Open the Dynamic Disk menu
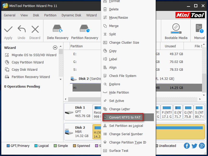 (x=71, y=15)
